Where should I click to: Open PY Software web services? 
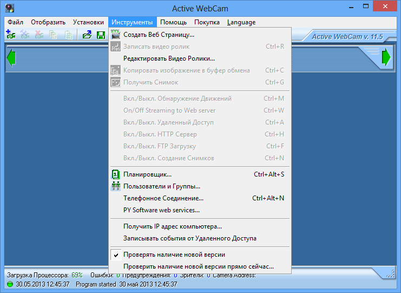pyautogui.click(x=200, y=210)
